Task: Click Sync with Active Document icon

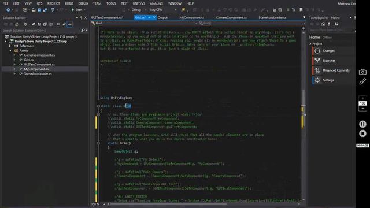Action: click(x=34, y=24)
